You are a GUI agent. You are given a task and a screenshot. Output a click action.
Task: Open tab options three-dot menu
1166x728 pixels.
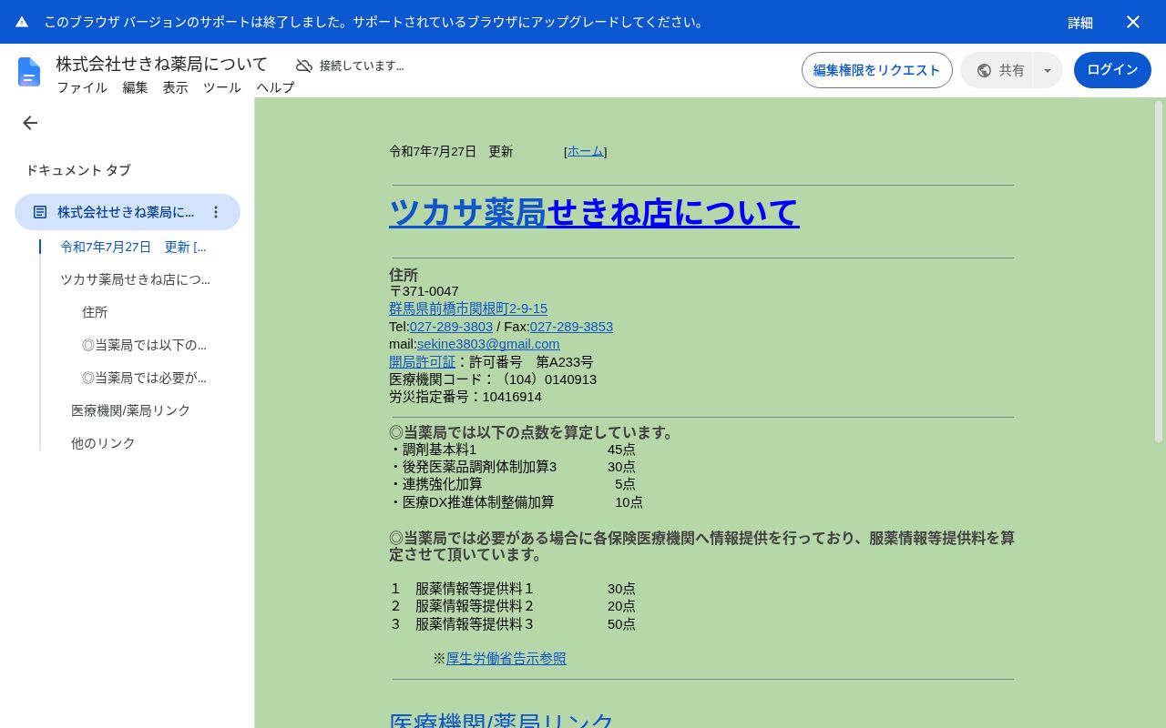click(x=216, y=212)
